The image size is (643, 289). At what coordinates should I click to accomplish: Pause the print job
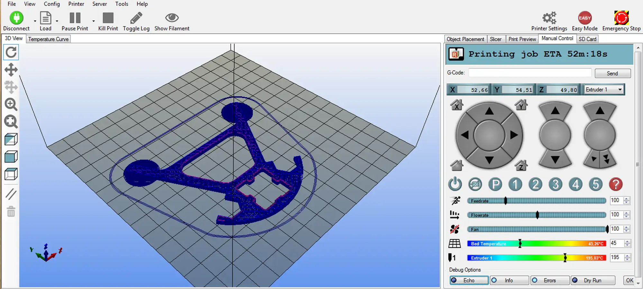point(75,18)
